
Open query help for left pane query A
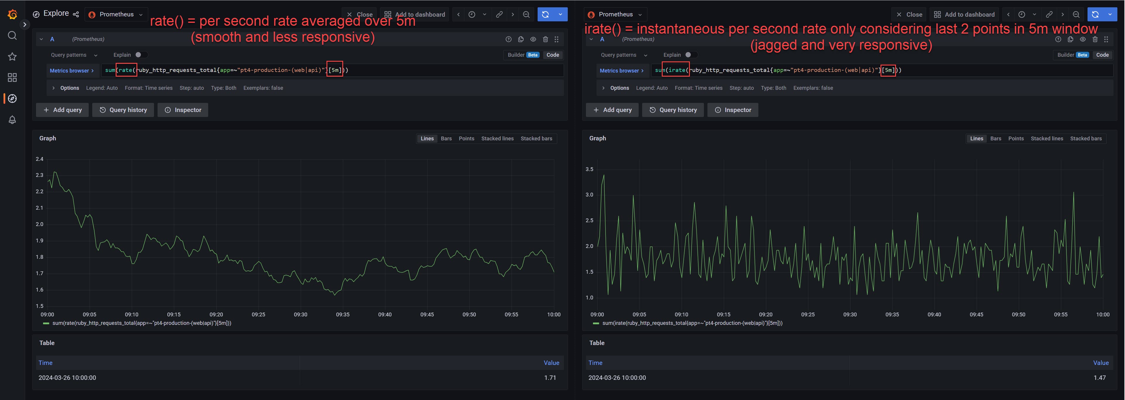(x=508, y=39)
